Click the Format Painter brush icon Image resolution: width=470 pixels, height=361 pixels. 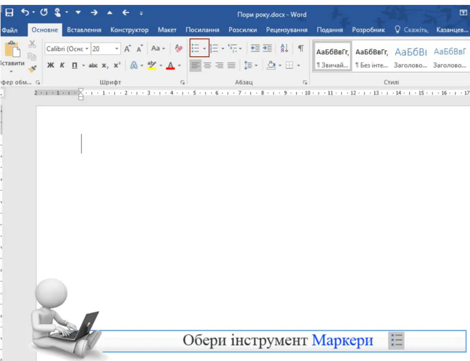point(32,68)
